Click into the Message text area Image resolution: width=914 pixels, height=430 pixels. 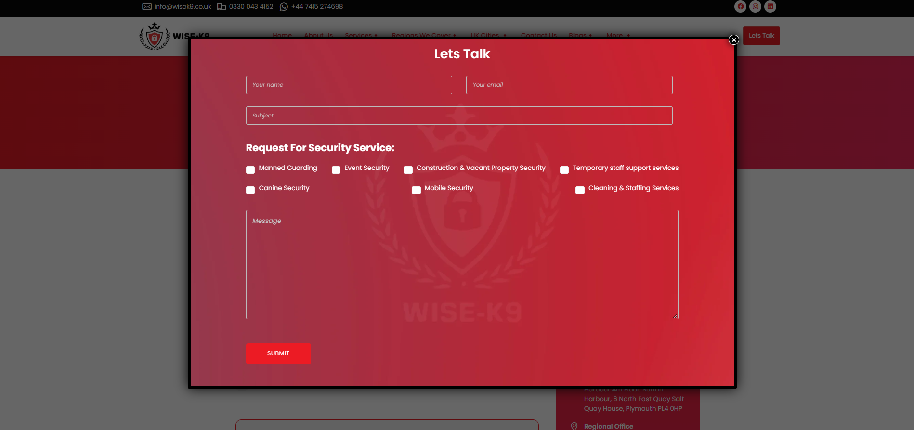[x=462, y=264]
